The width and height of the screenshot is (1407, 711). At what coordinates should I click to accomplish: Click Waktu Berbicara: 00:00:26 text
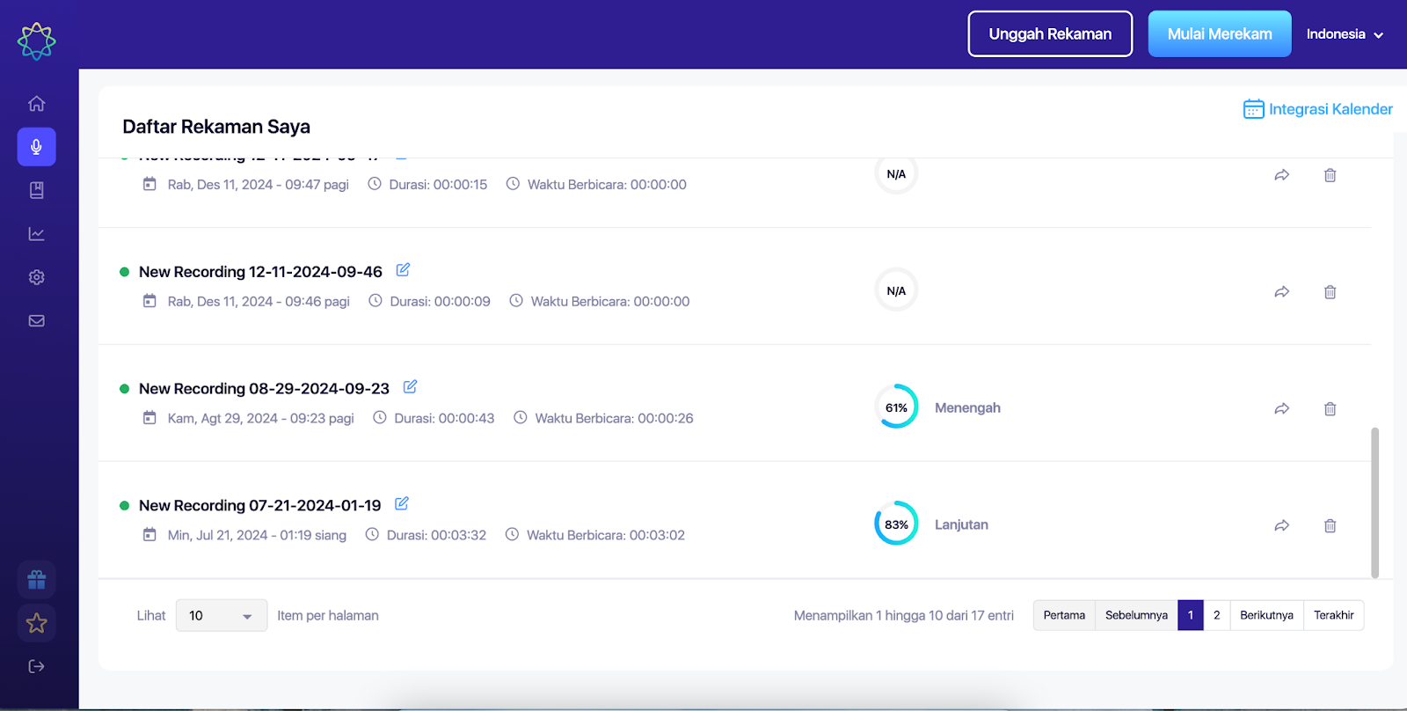click(x=614, y=418)
